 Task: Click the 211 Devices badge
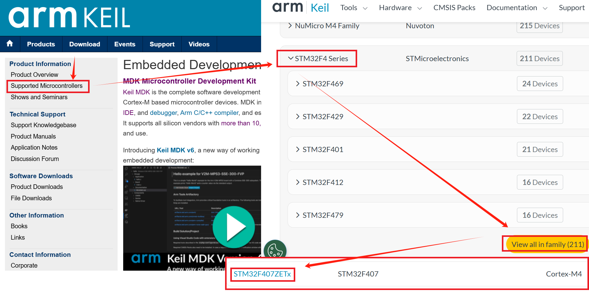pyautogui.click(x=539, y=58)
